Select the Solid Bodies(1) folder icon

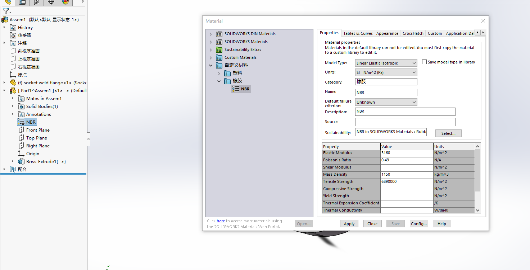(x=21, y=106)
